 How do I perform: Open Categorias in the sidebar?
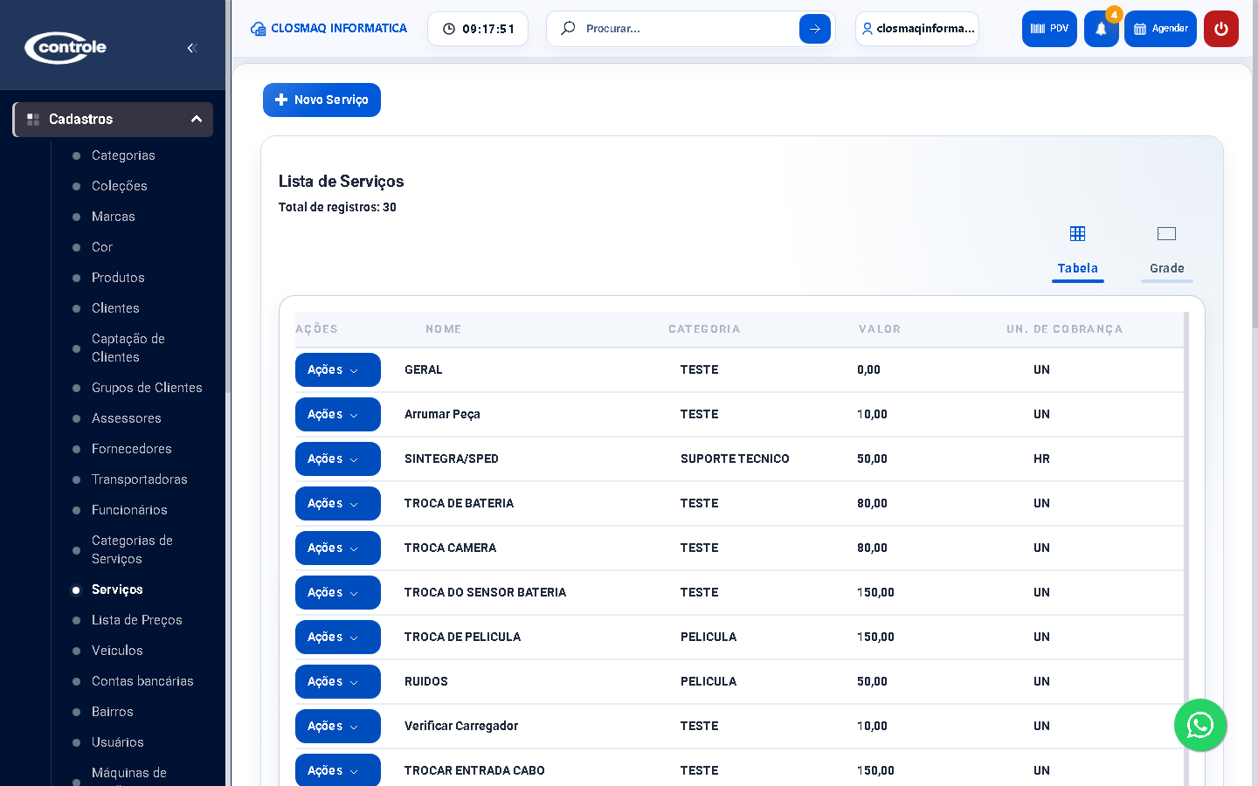coord(123,155)
